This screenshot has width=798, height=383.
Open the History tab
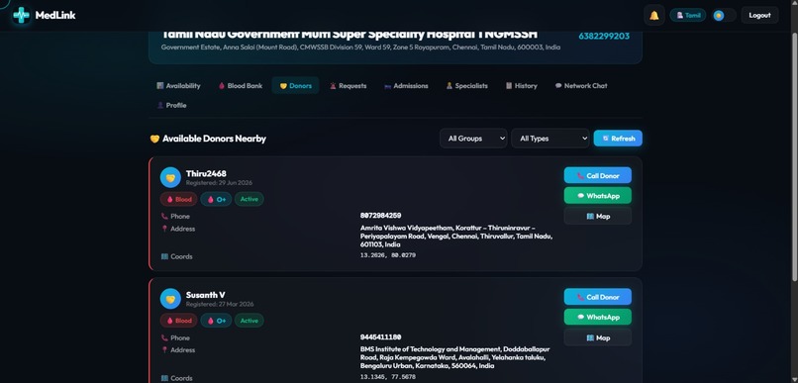click(521, 85)
